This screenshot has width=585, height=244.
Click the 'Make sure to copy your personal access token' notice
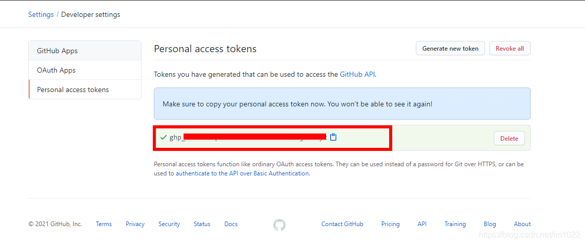coord(342,104)
